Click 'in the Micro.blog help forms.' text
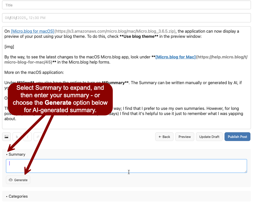253x202 pixels. pyautogui.click(x=84, y=62)
